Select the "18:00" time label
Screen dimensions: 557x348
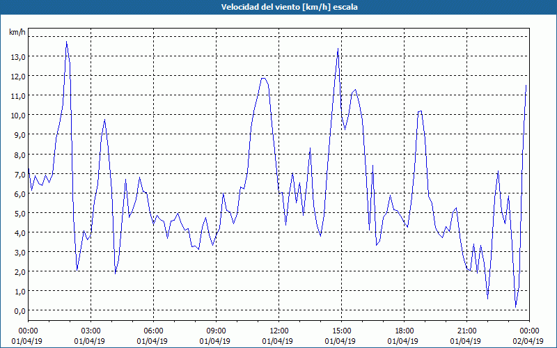tap(404, 331)
